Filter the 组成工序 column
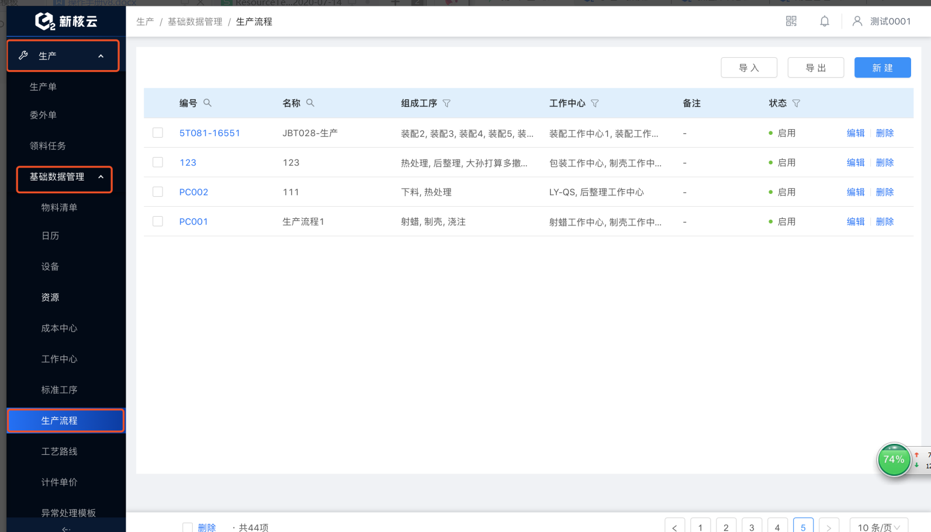This screenshot has height=532, width=931. pyautogui.click(x=447, y=103)
